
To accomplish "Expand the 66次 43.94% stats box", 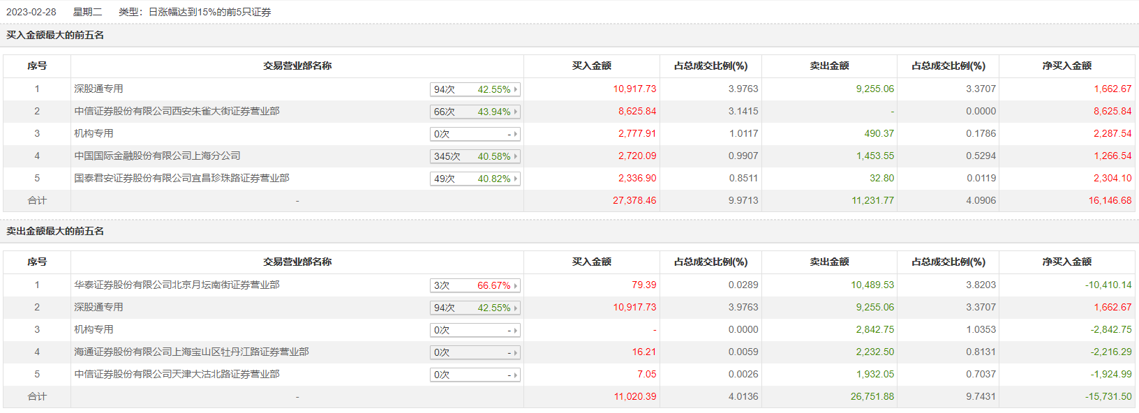I will 475,112.
